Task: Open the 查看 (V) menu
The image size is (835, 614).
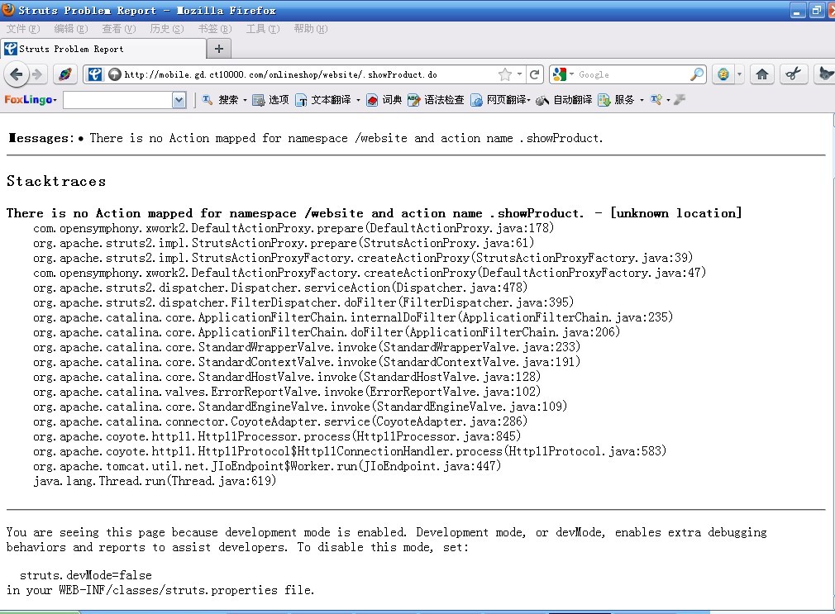Action: point(119,29)
